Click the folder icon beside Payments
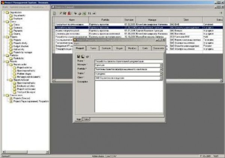Image resolution: width=225 pixels, height=158 pixels. click(11, 31)
